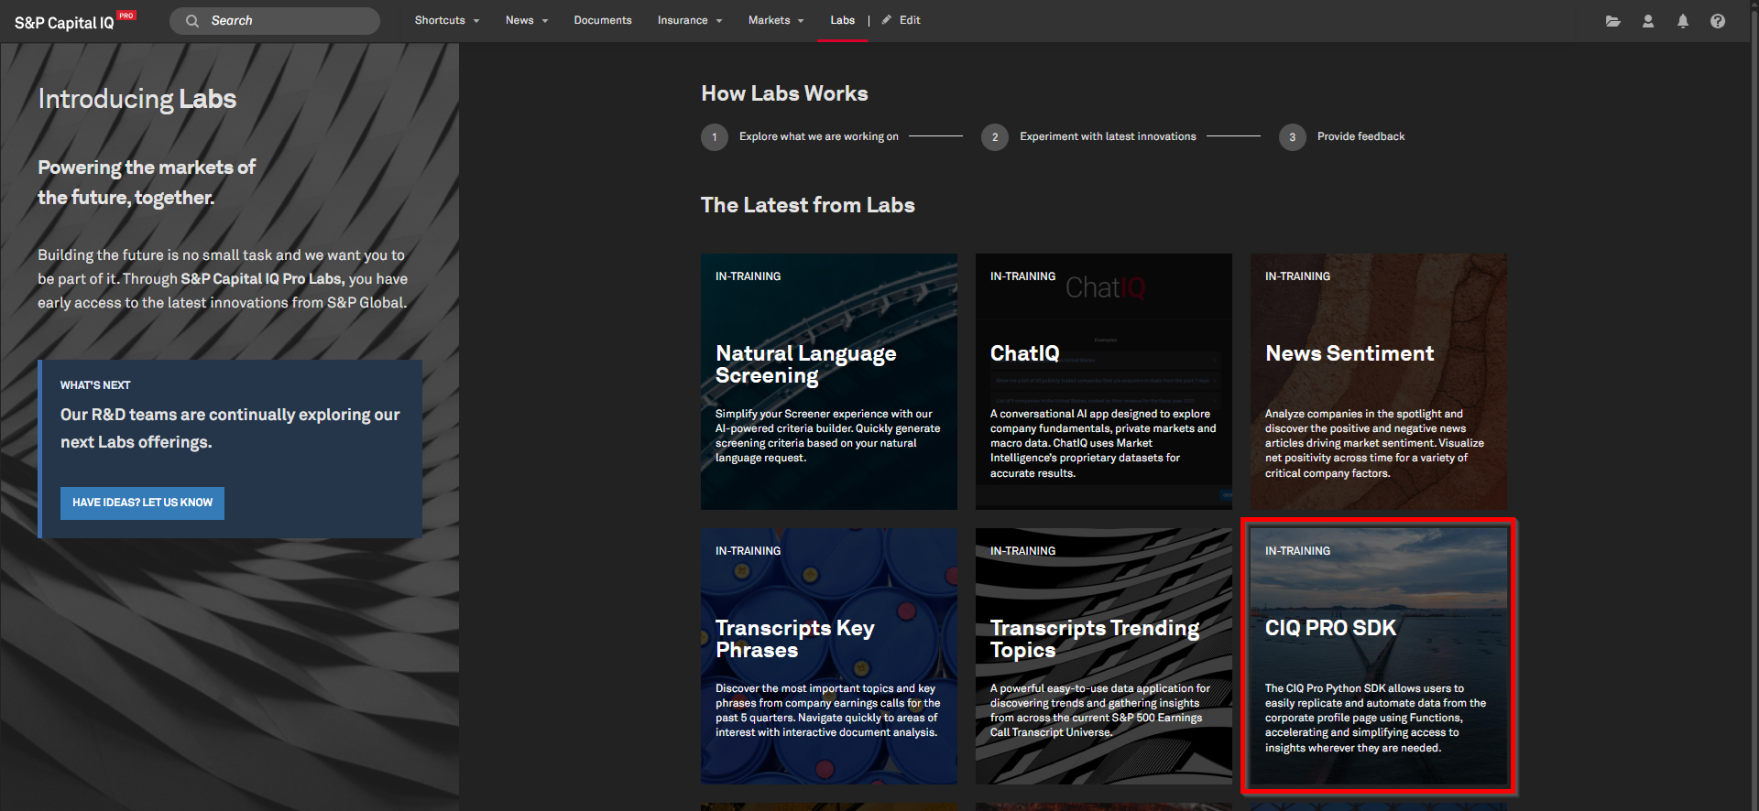Click the S&P Capital IQ Pro logo
The image size is (1759, 811).
coord(75,22)
